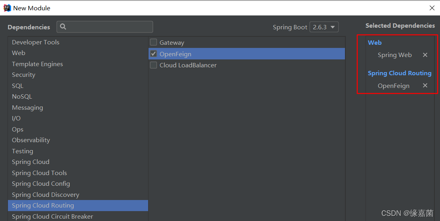
Task: Select the Developer Tools category
Action: pos(78,42)
